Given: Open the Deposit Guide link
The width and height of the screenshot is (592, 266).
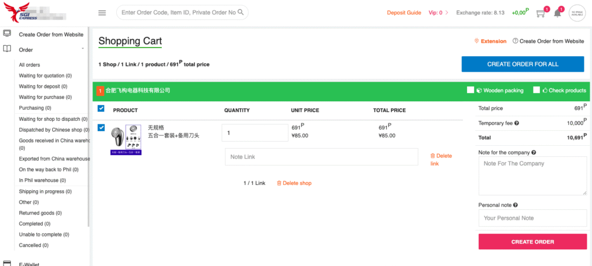Looking at the screenshot, I should point(404,13).
